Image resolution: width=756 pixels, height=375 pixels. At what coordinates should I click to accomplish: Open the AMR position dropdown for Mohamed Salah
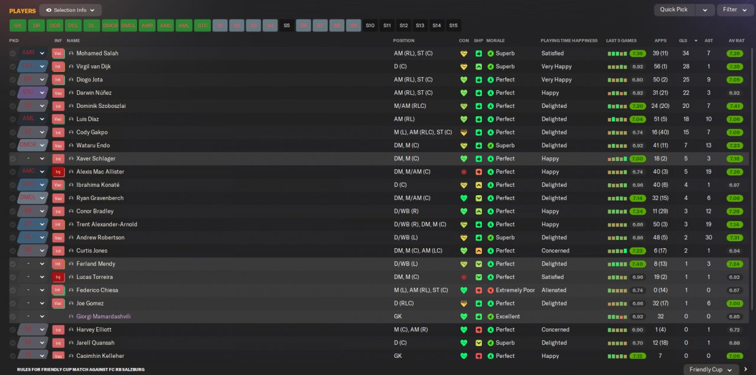tap(43, 53)
